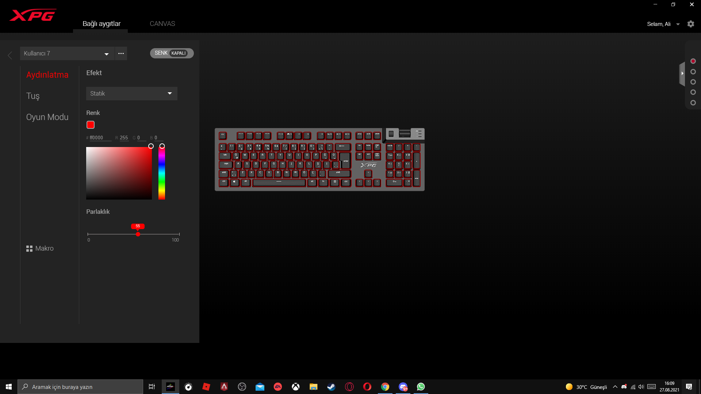This screenshot has width=701, height=394.
Task: Open the Tuş section
Action: 33,96
